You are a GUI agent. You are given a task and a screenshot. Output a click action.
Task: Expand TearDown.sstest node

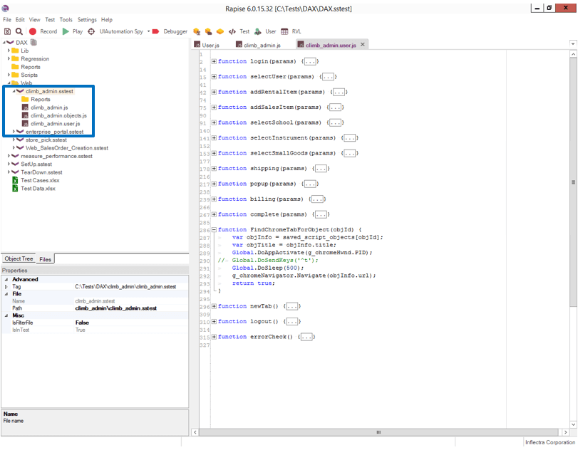(x=9, y=172)
